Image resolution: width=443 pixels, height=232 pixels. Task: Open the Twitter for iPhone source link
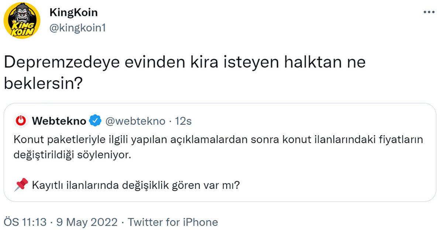[173, 222]
